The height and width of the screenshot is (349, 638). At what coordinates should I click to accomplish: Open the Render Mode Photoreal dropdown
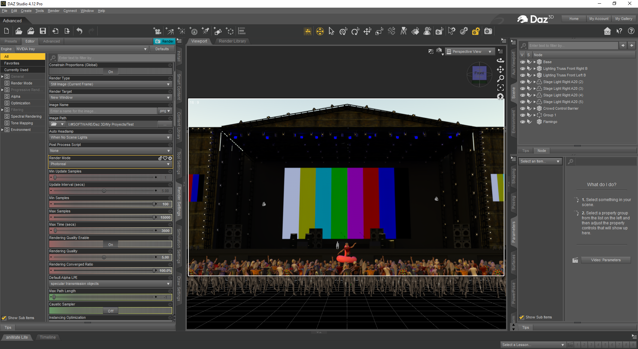pos(110,164)
